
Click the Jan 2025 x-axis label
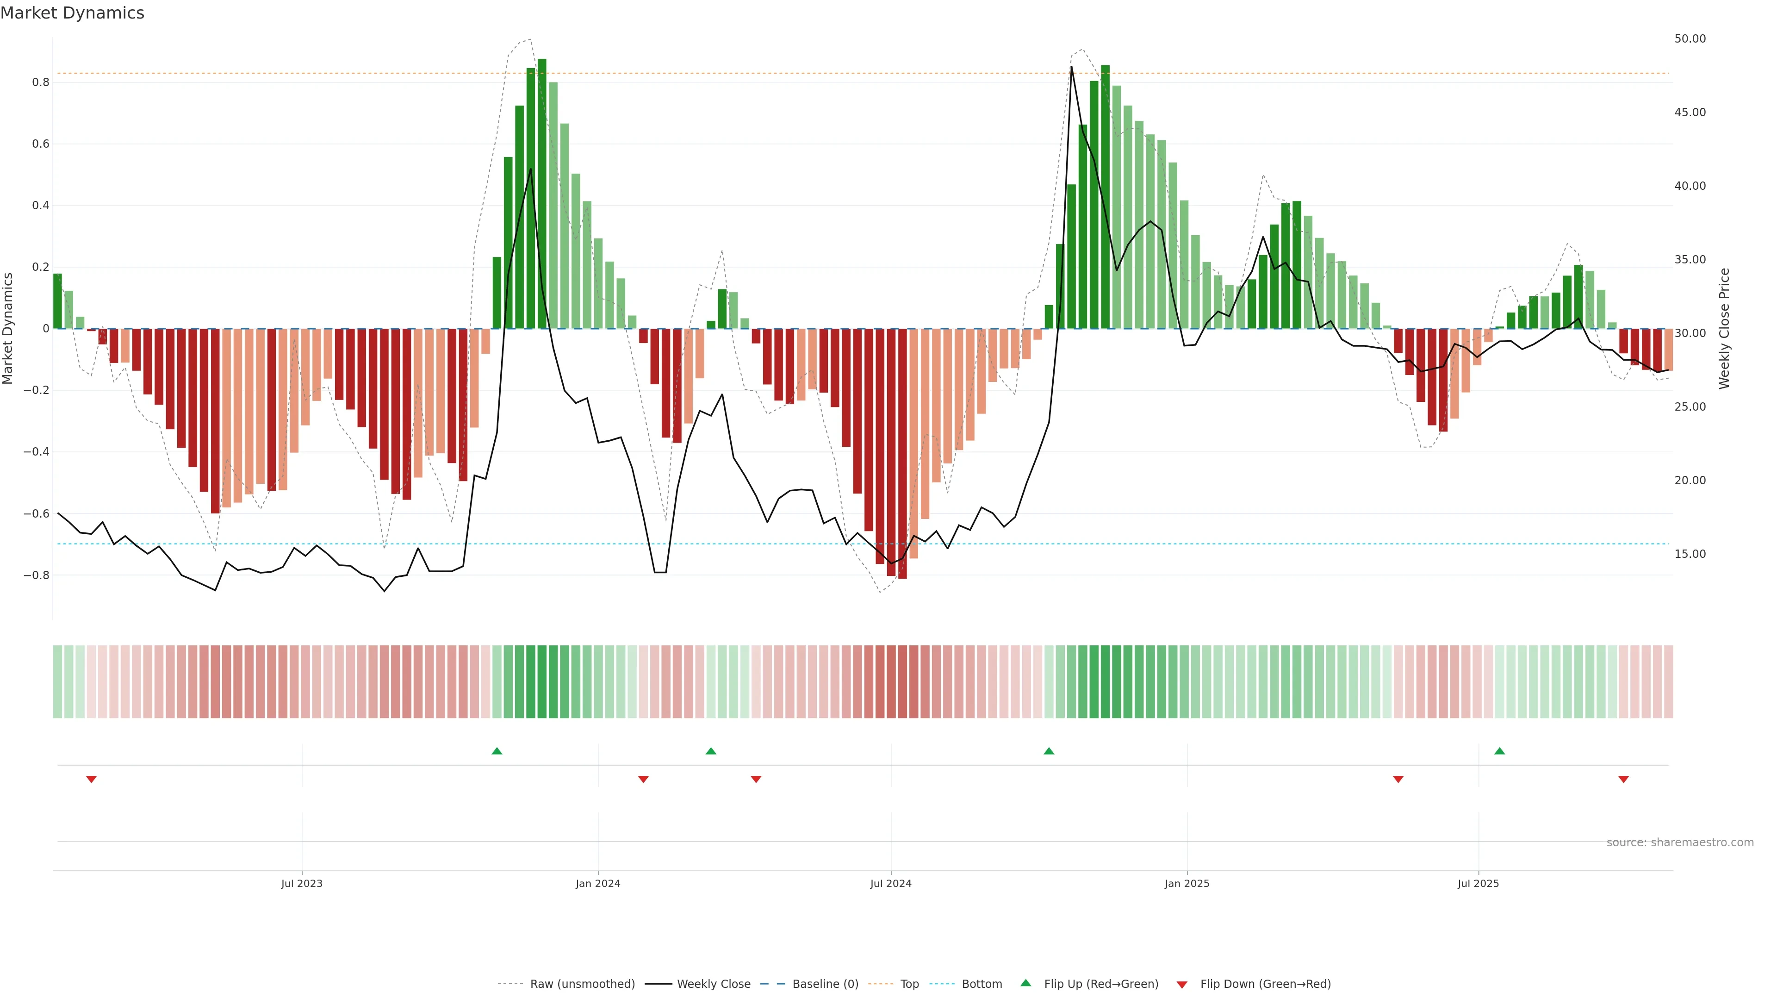[1187, 883]
